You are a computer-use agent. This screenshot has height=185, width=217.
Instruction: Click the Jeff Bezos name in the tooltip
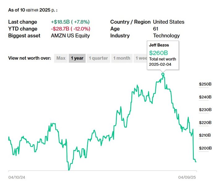point(159,45)
